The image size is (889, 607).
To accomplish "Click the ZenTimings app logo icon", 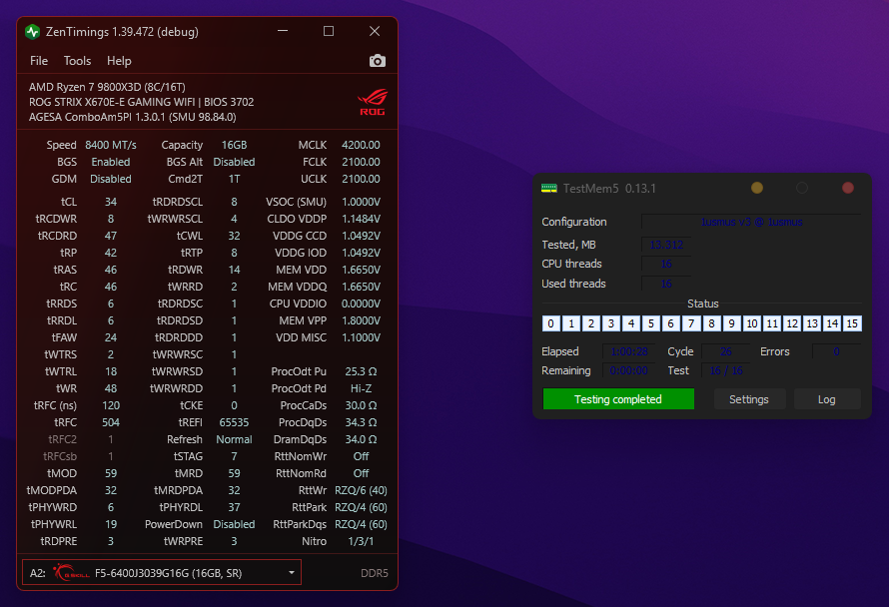I will coord(32,32).
